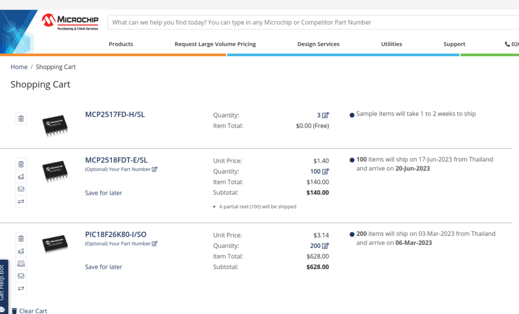Click PIC18F26K80-I/SO chip thumbnail
519x314 pixels.
[x=55, y=244]
